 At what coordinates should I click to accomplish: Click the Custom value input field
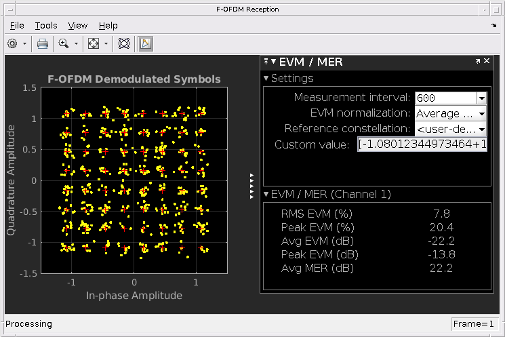pyautogui.click(x=422, y=144)
